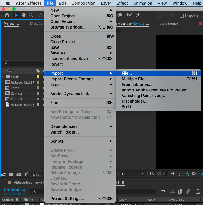Viewport: 203px width, 205px height.
Task: Switch to the Project panel tab
Action: 9,24
